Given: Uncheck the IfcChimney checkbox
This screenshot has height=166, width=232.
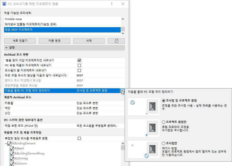Looking at the screenshot, I should 12,159.
